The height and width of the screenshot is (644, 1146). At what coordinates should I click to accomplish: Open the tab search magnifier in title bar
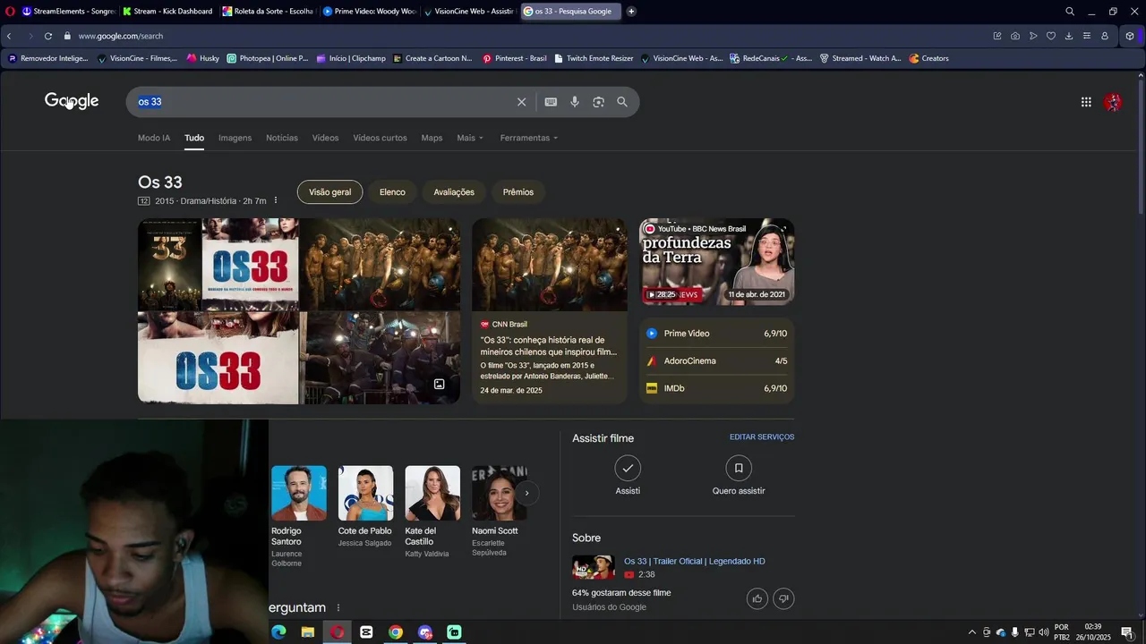click(1070, 12)
